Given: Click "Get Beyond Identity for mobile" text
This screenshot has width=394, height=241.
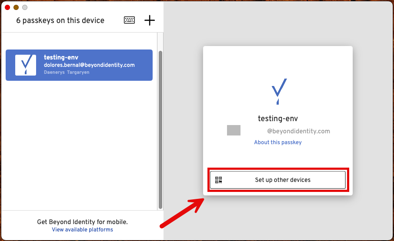Looking at the screenshot, I should click(x=82, y=222).
